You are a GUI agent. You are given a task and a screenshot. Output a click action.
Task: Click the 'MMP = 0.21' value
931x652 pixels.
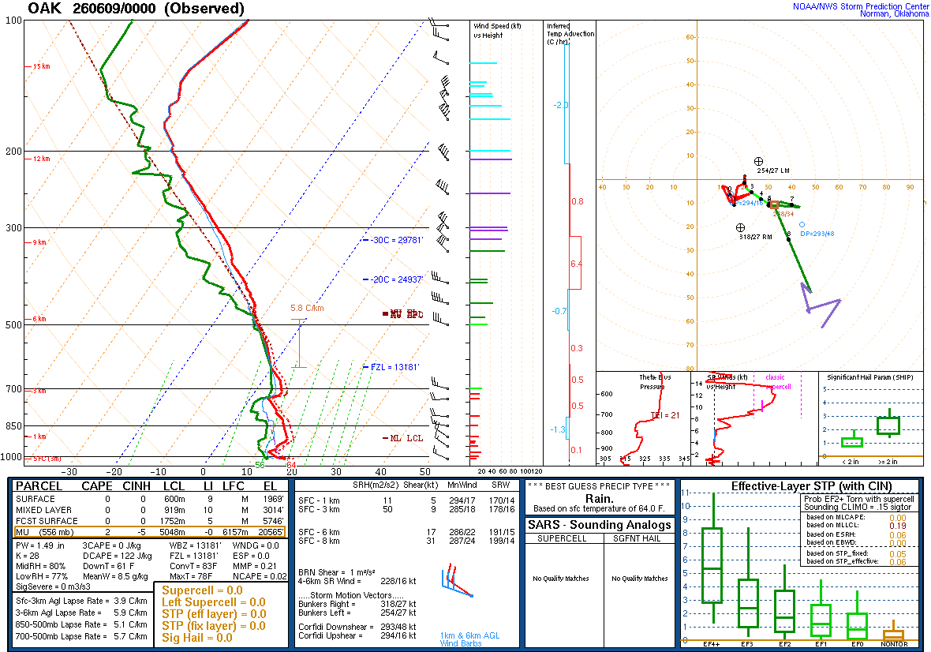click(255, 566)
